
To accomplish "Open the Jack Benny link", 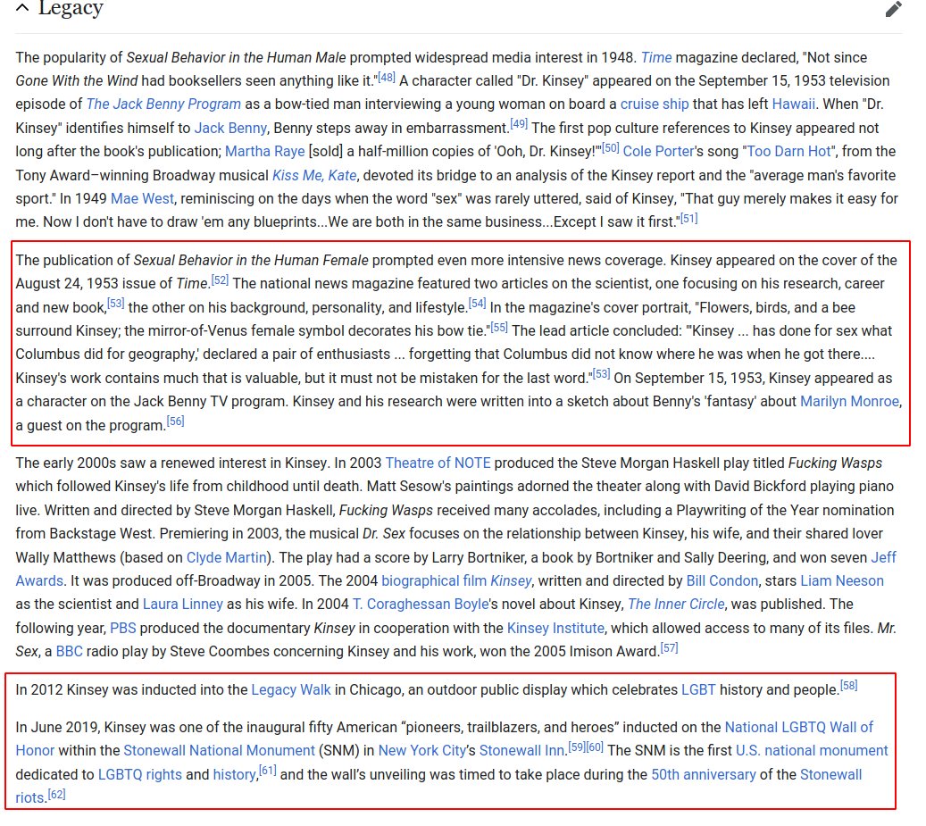I will (230, 128).
